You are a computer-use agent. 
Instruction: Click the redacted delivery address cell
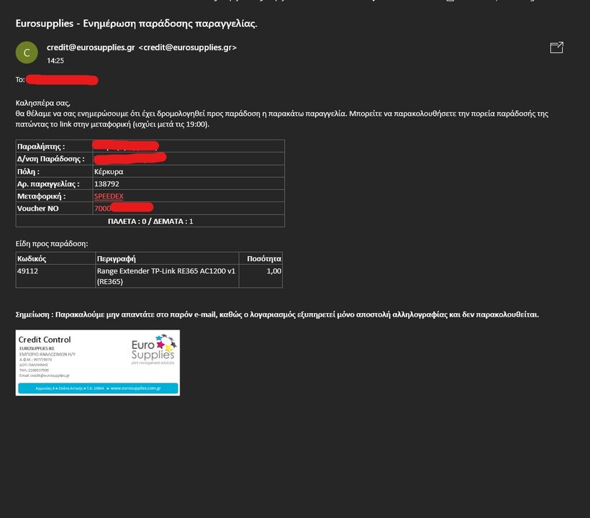tap(130, 158)
